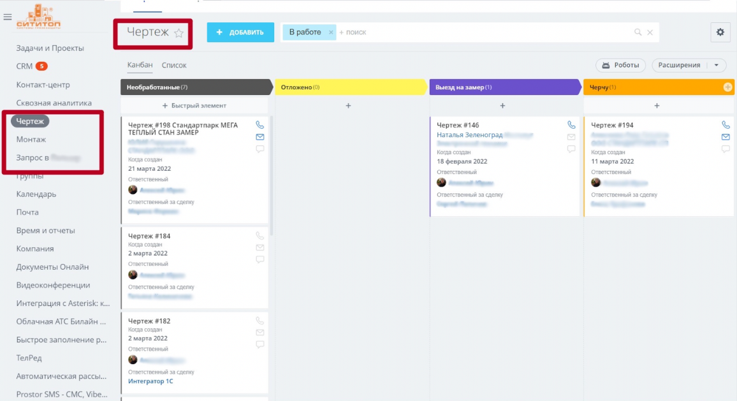Click chat icon on Чертеж #146 card
This screenshot has height=401, width=737.
(571, 149)
